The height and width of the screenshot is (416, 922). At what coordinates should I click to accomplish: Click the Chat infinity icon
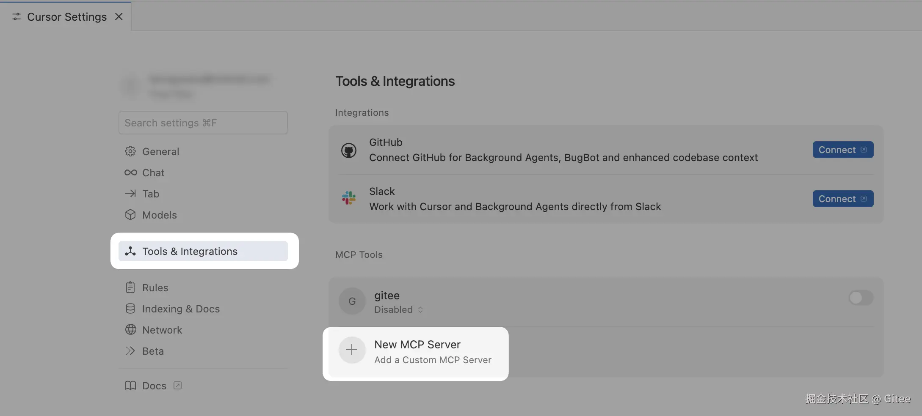click(x=130, y=172)
